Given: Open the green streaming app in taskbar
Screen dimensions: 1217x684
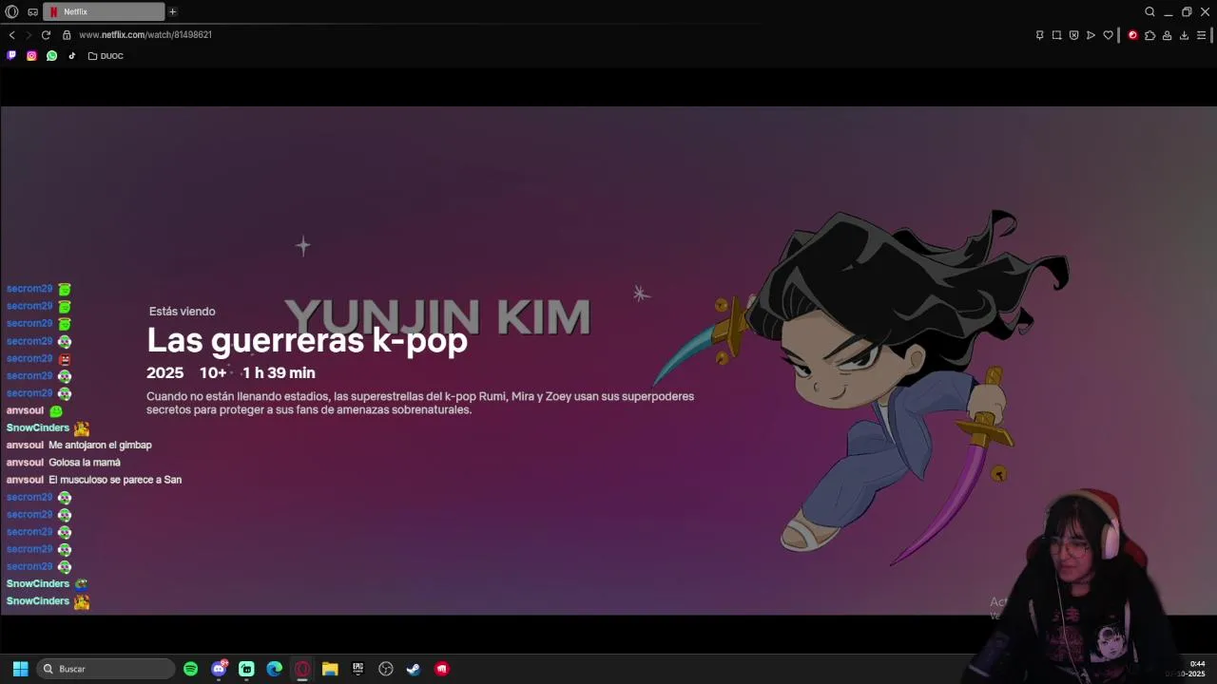Looking at the screenshot, I should click(246, 669).
